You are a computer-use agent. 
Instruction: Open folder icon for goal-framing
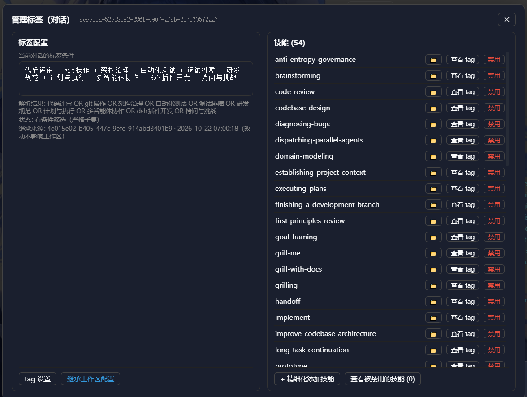(x=433, y=237)
